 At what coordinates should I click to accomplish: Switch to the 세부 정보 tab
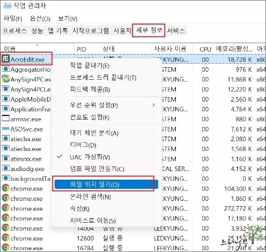click(x=149, y=30)
